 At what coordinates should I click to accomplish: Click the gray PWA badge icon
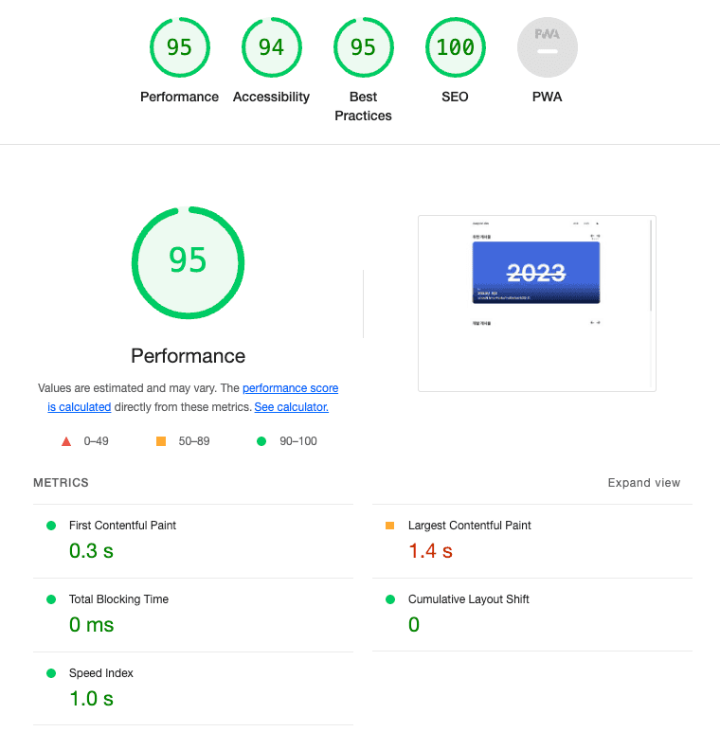[547, 48]
